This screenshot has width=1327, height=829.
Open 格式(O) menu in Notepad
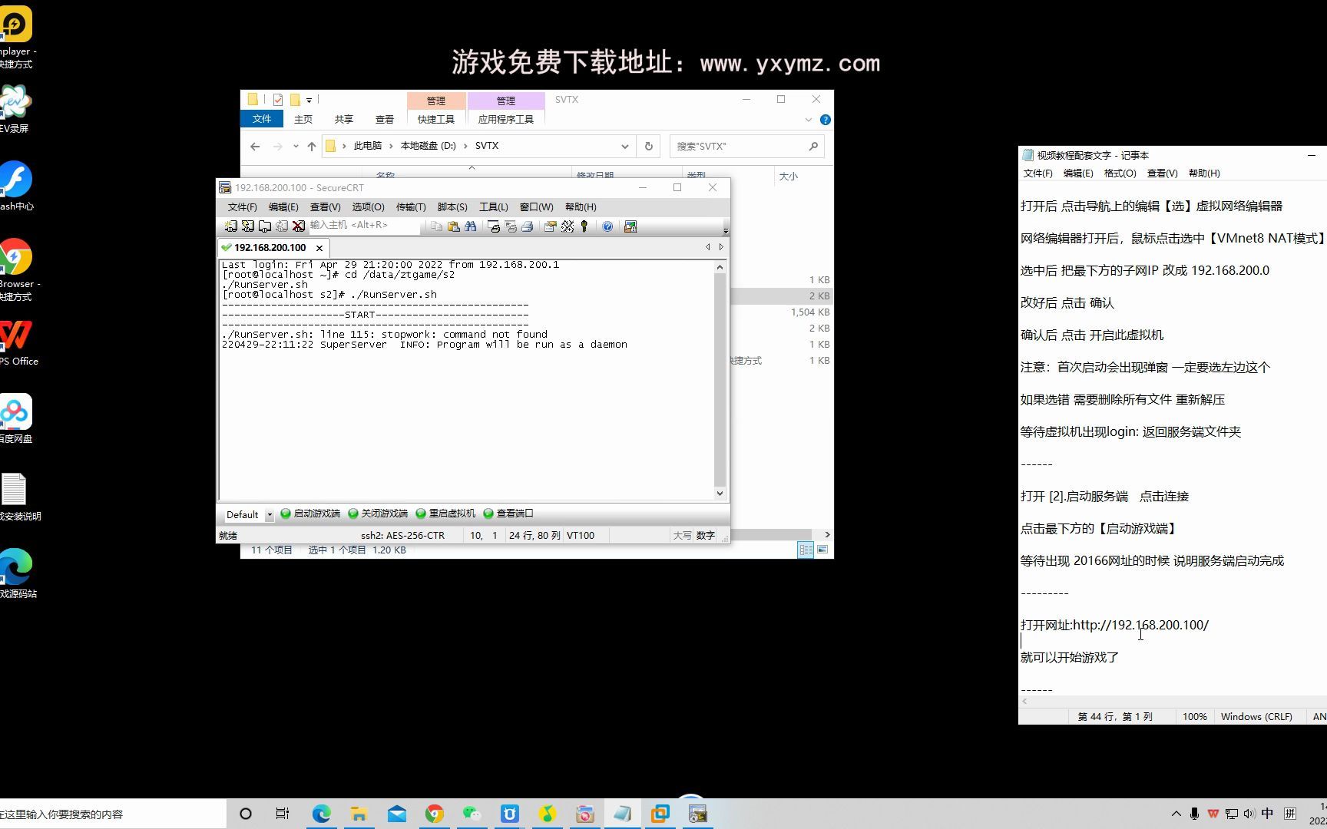(1120, 173)
